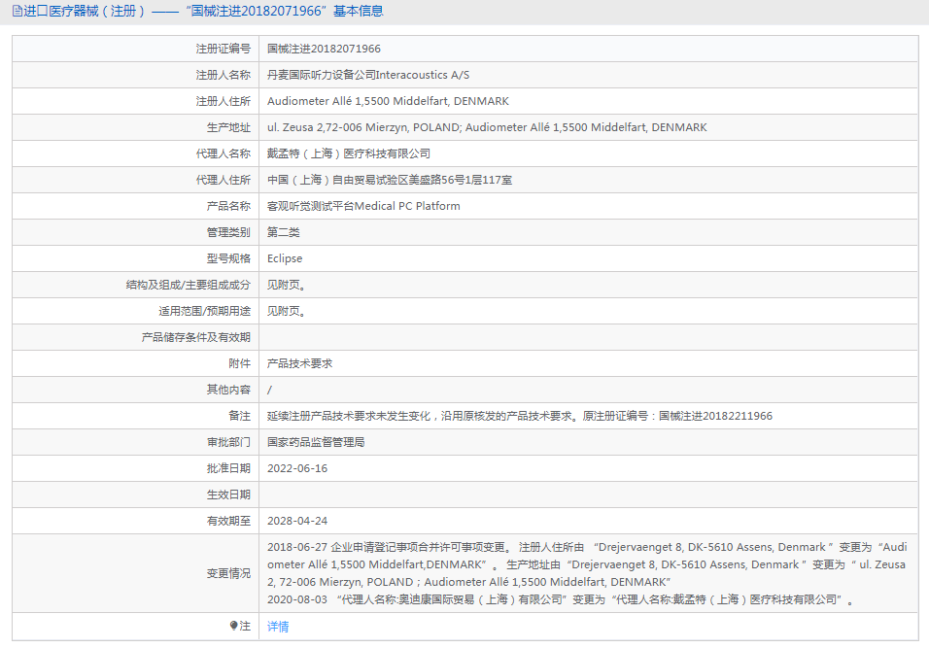This screenshot has width=929, height=648.
Task: Select expiry date 2028-04-24
Action: click(x=297, y=521)
